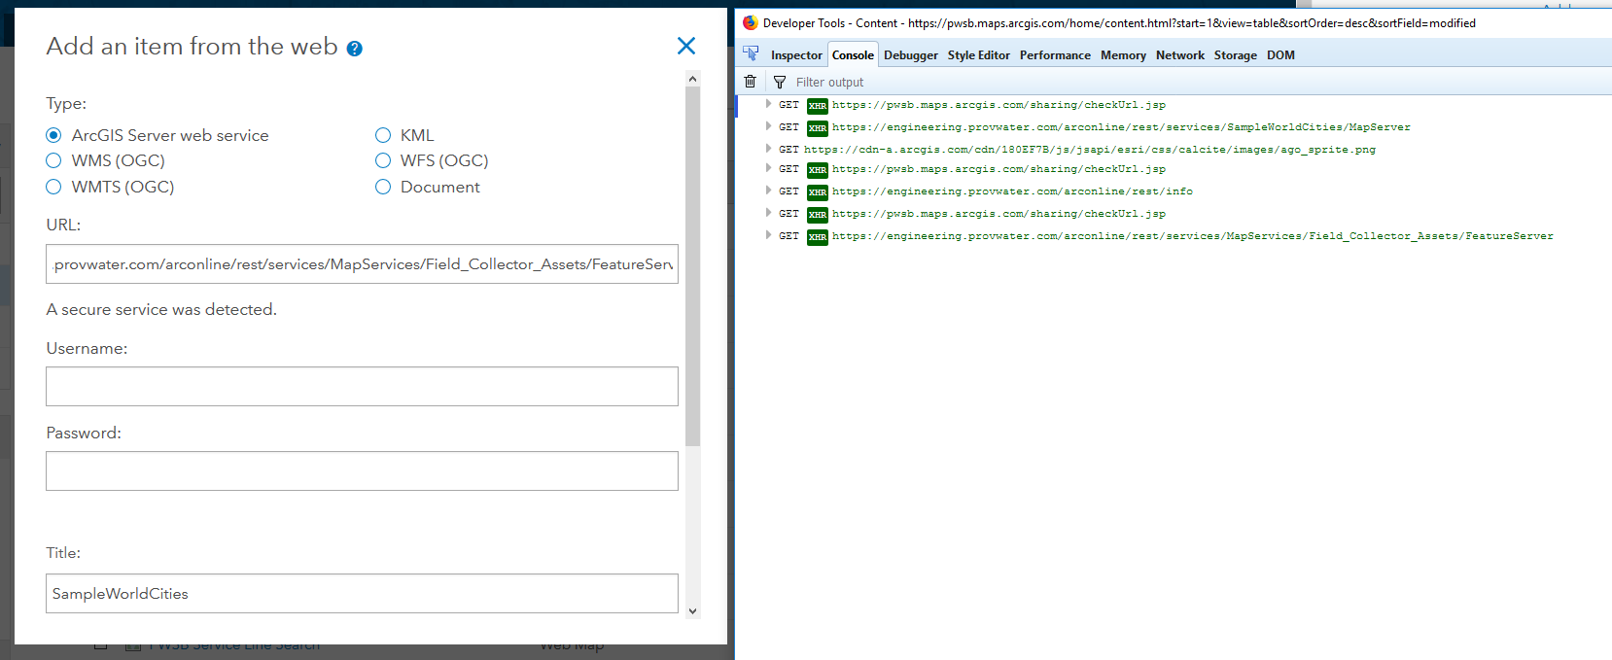Open the Style Editor tab
The image size is (1612, 660).
(979, 55)
